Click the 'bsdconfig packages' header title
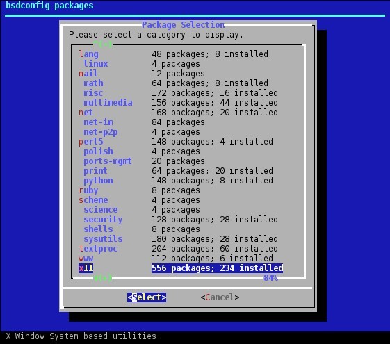The height and width of the screenshot is (344, 390). click(49, 6)
